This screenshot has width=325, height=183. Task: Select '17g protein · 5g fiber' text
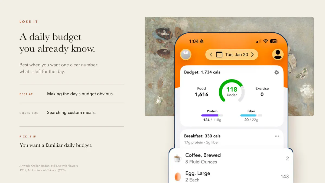click(x=201, y=143)
